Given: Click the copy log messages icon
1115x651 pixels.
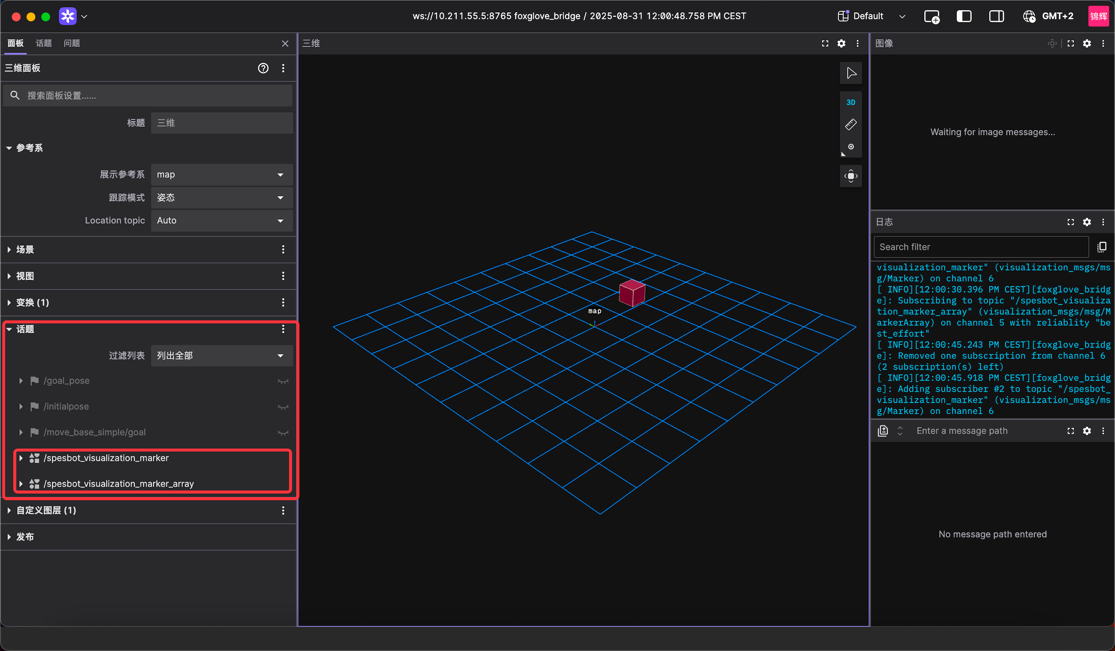Looking at the screenshot, I should pyautogui.click(x=1102, y=246).
